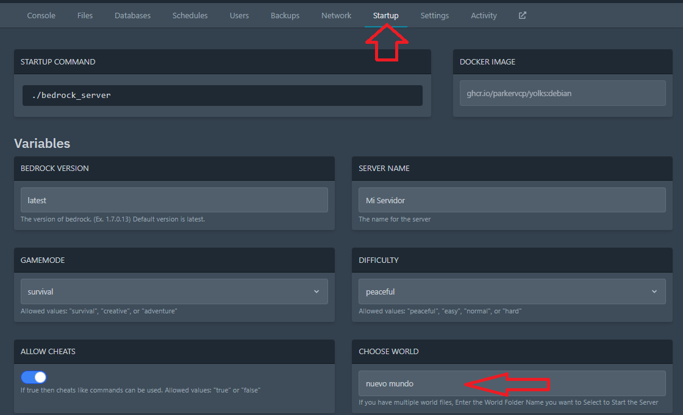This screenshot has width=683, height=415.
Task: Expand the Difficulty dropdown
Action: (x=511, y=291)
